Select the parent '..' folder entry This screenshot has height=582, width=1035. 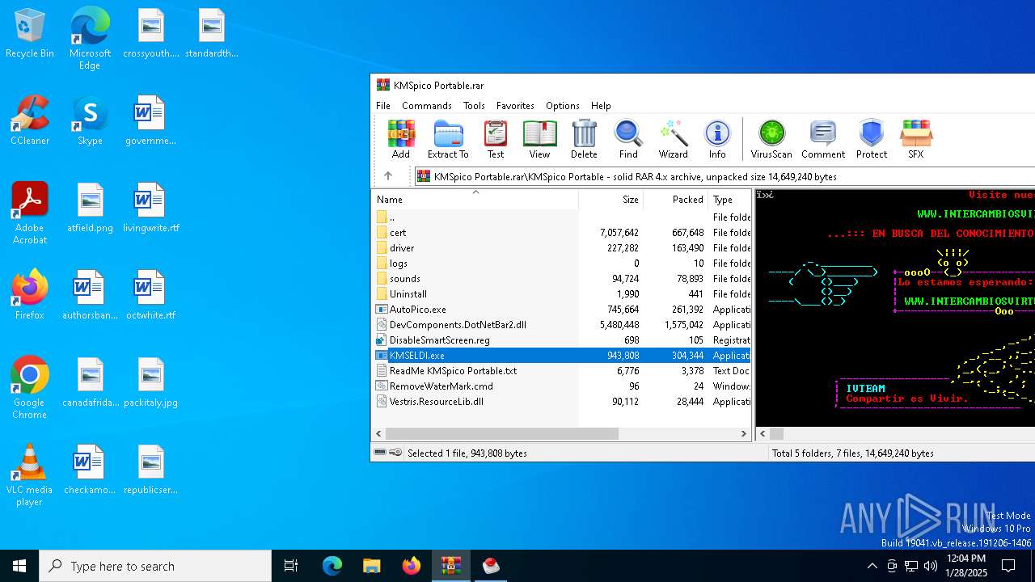561,217
